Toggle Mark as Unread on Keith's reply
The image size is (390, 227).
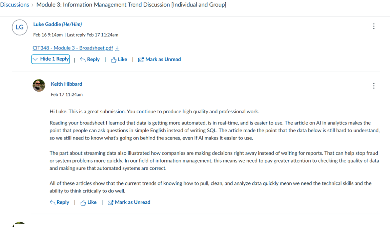pos(132,202)
